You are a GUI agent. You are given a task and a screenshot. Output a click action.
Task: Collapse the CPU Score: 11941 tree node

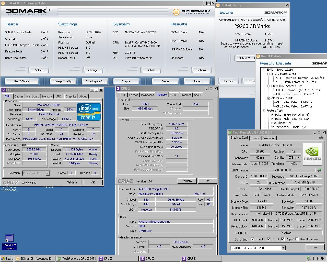(x=268, y=98)
